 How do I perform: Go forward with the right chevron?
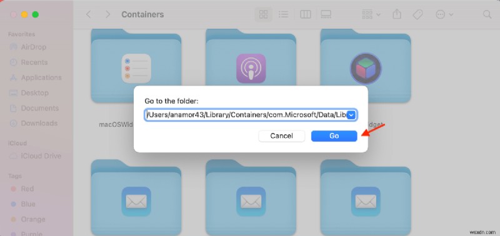click(107, 14)
